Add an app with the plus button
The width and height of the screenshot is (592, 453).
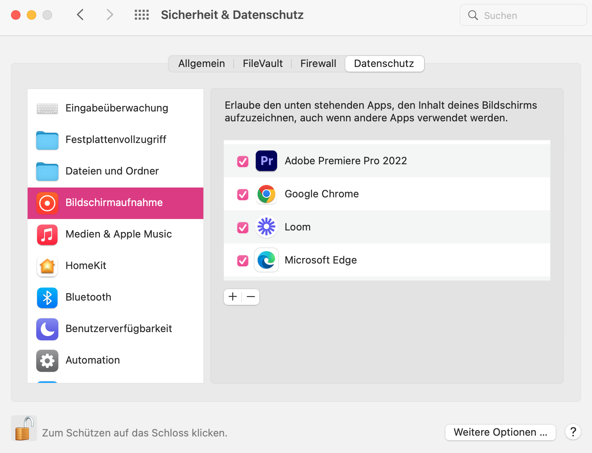pos(233,297)
